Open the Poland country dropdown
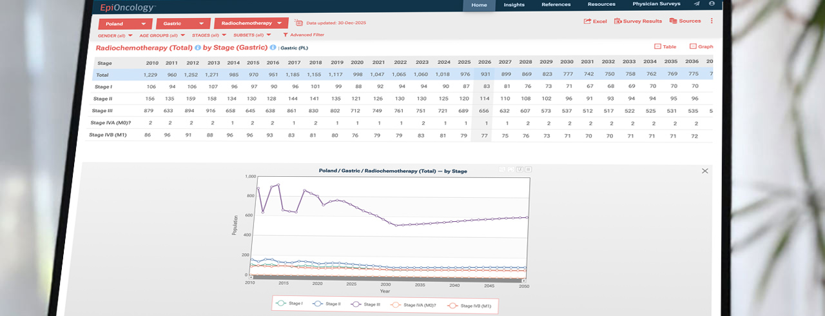 coord(124,23)
